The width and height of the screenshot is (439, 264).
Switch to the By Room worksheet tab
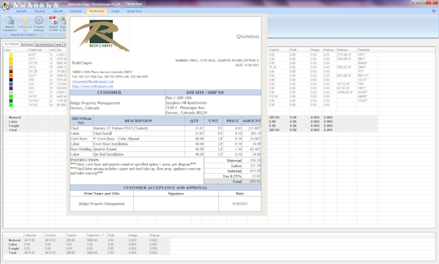coord(27,44)
